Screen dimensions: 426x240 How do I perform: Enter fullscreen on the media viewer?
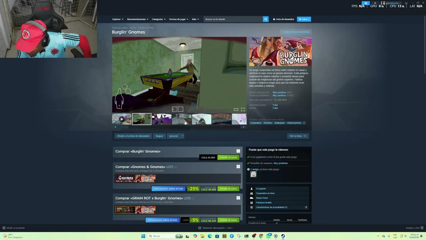point(243,109)
